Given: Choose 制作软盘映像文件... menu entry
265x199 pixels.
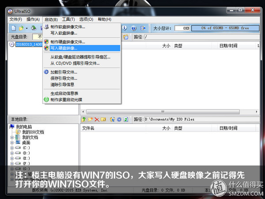Looking at the screenshot, I should 82,27.
